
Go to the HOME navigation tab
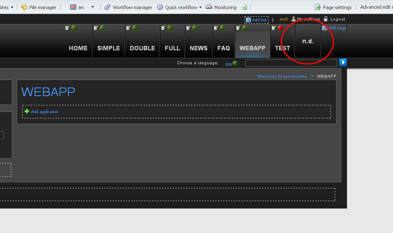[78, 48]
